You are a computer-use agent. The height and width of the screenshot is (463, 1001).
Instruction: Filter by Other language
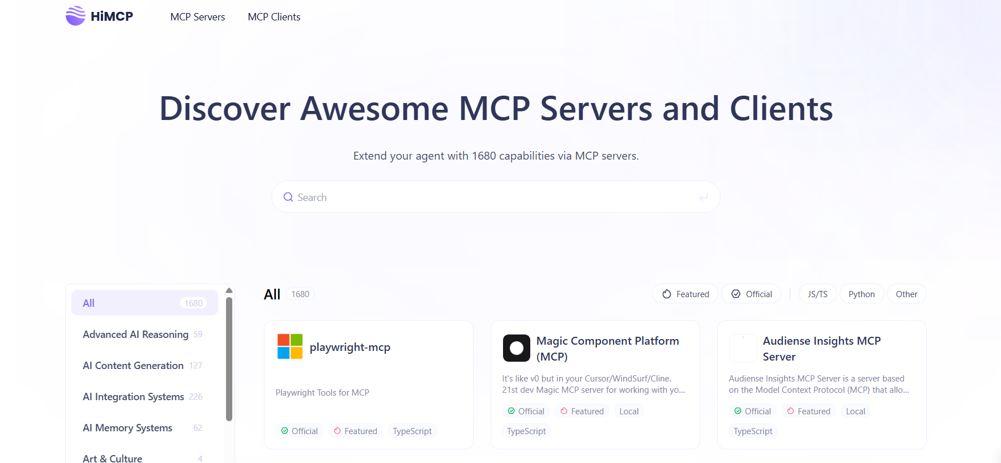[x=906, y=294]
